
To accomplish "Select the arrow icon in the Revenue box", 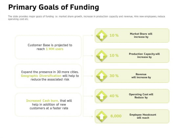I will click(x=102, y=76).
